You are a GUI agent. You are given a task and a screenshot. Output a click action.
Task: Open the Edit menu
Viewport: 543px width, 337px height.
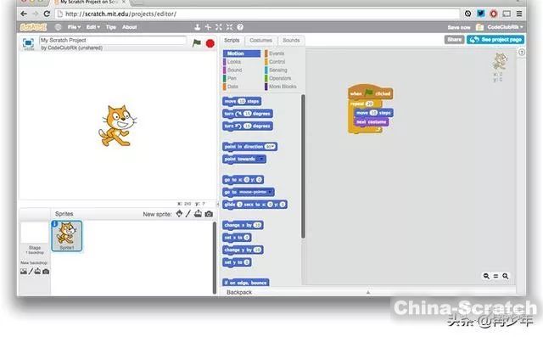[92, 27]
